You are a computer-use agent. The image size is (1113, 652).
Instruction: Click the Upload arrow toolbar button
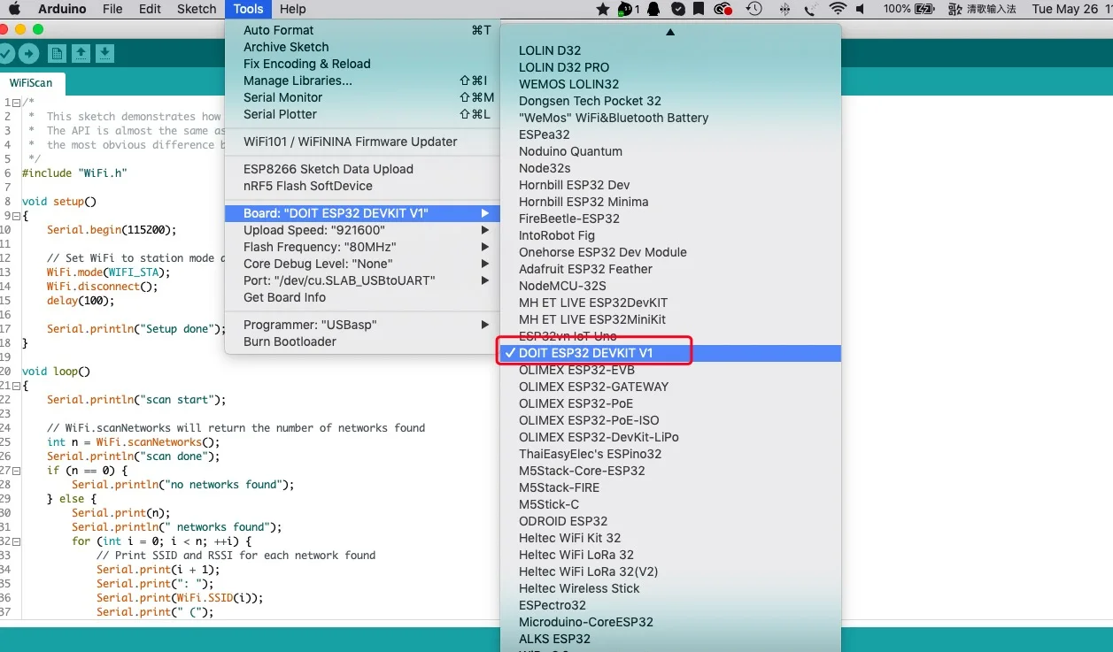(29, 54)
